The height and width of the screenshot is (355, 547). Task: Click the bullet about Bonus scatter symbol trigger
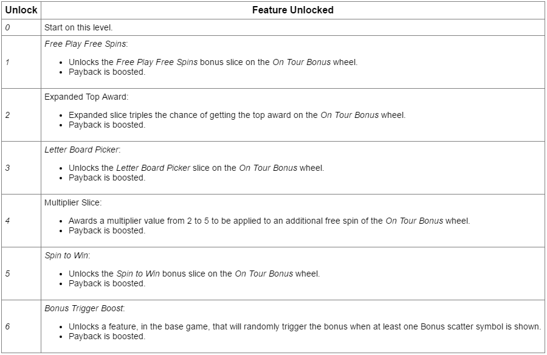(x=304, y=326)
